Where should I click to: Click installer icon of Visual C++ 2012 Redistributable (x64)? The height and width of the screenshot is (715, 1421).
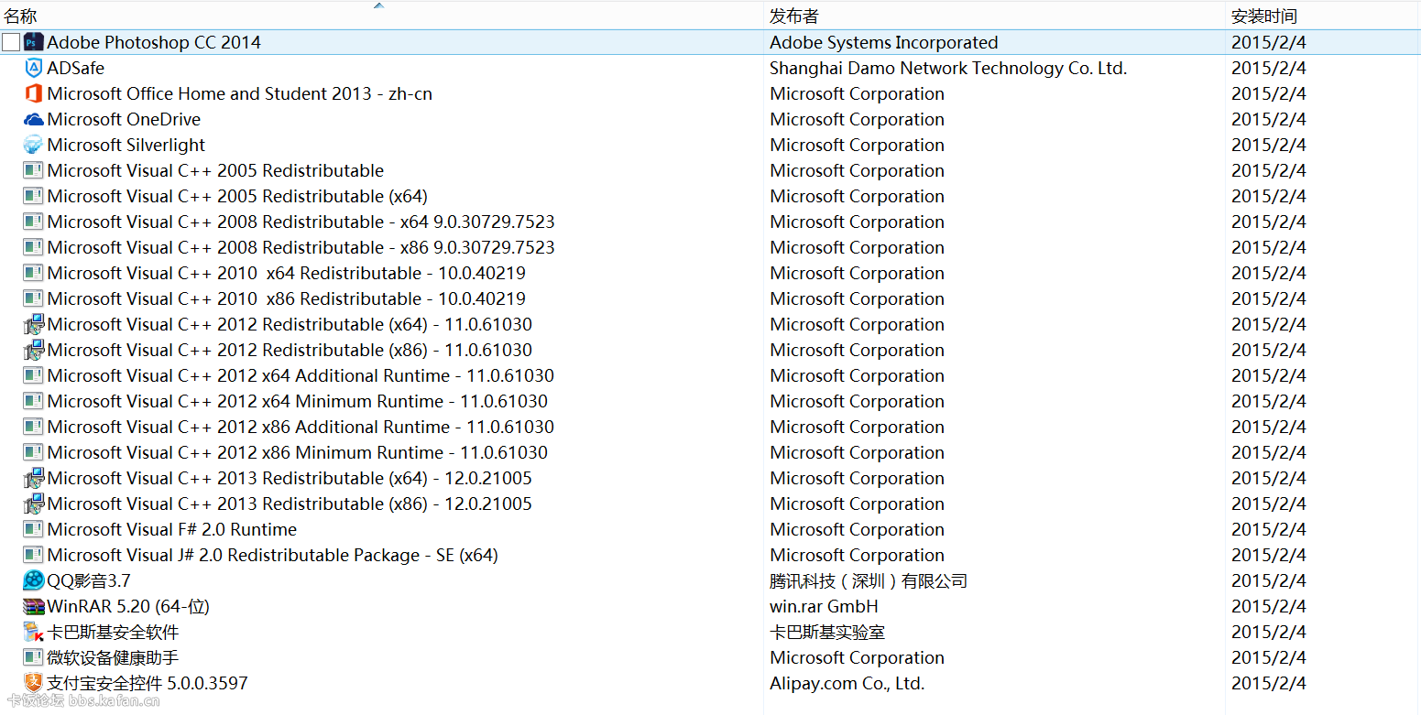pos(34,324)
